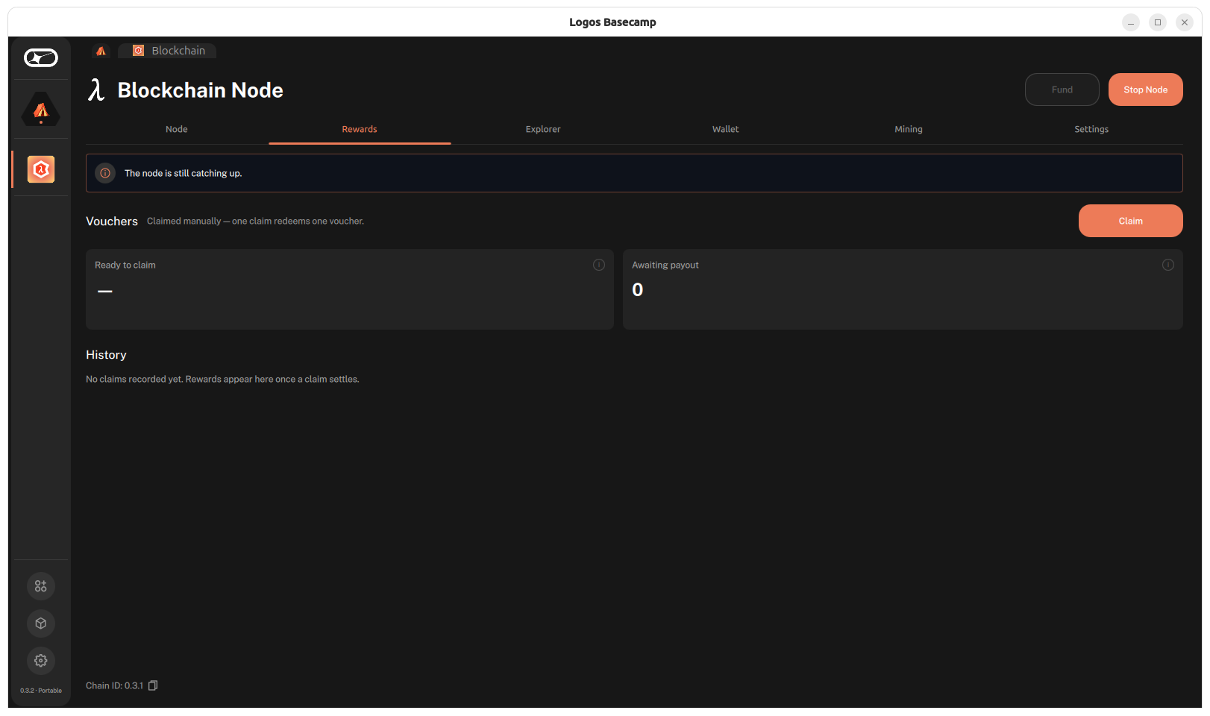Maximize the Logos Basecamp window

(x=1158, y=22)
